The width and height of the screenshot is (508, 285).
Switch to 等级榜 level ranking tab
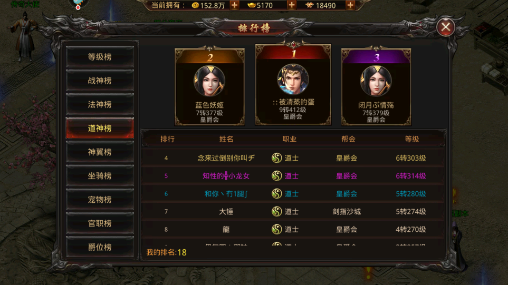100,56
